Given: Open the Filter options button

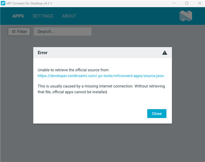Looking at the screenshot, I should pos(19,31).
